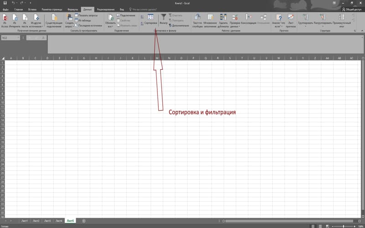Open the Лист3 sheet tab
365x228 pixels.
[47, 221]
